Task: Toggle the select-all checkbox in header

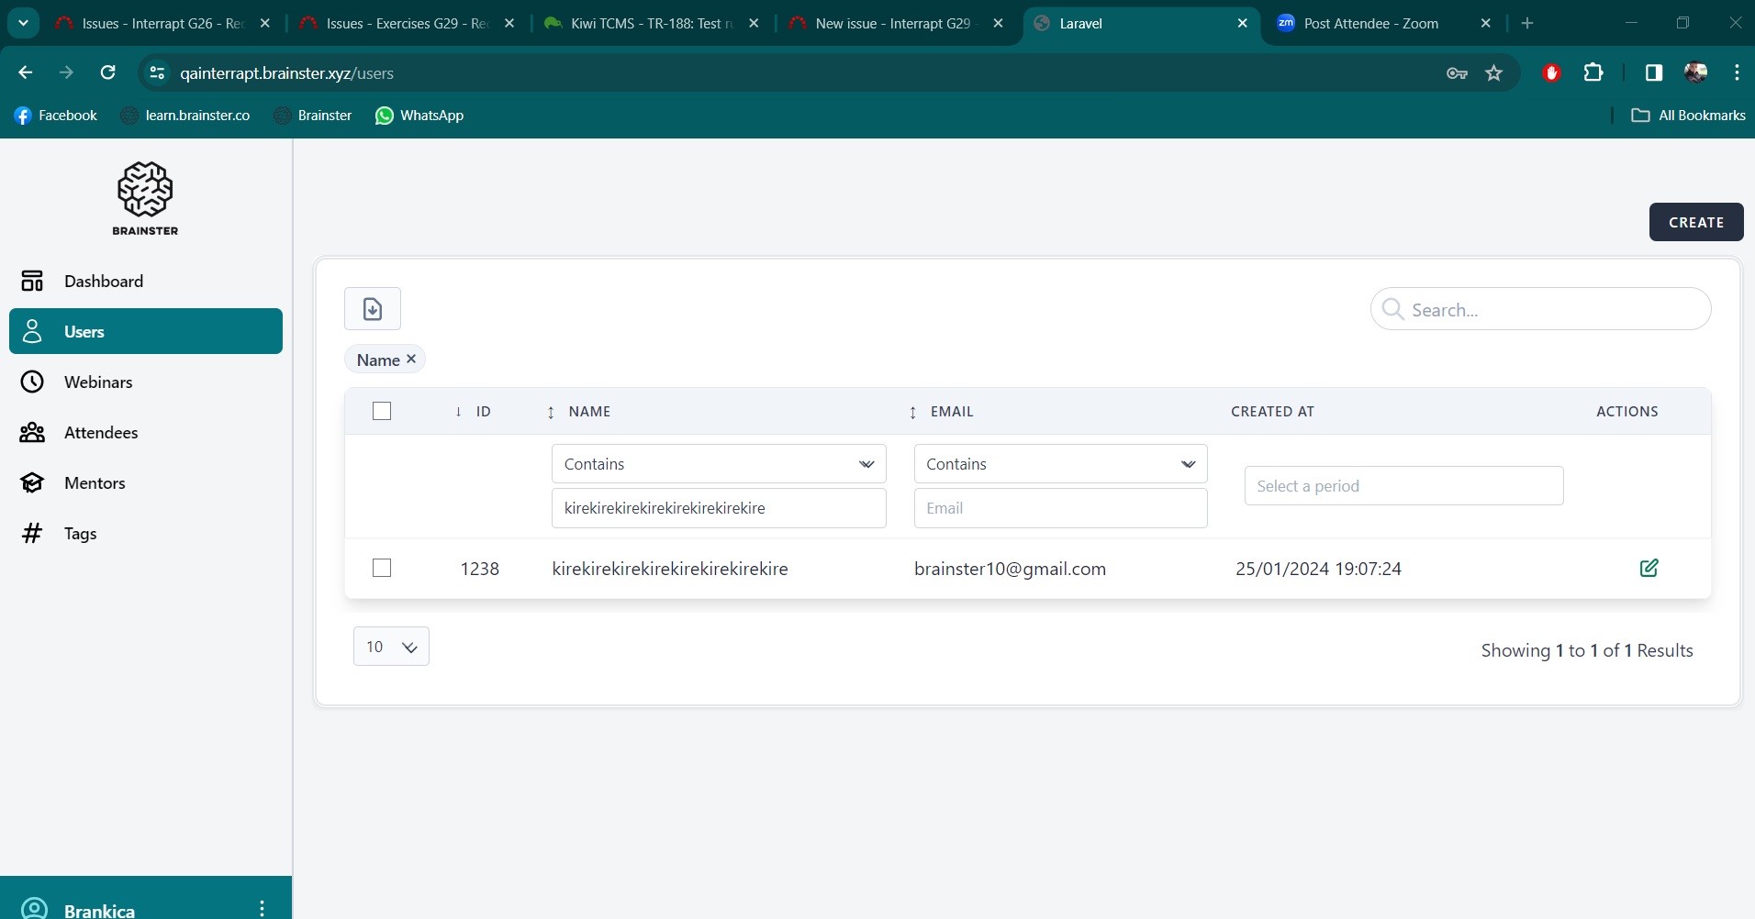Action: [382, 411]
